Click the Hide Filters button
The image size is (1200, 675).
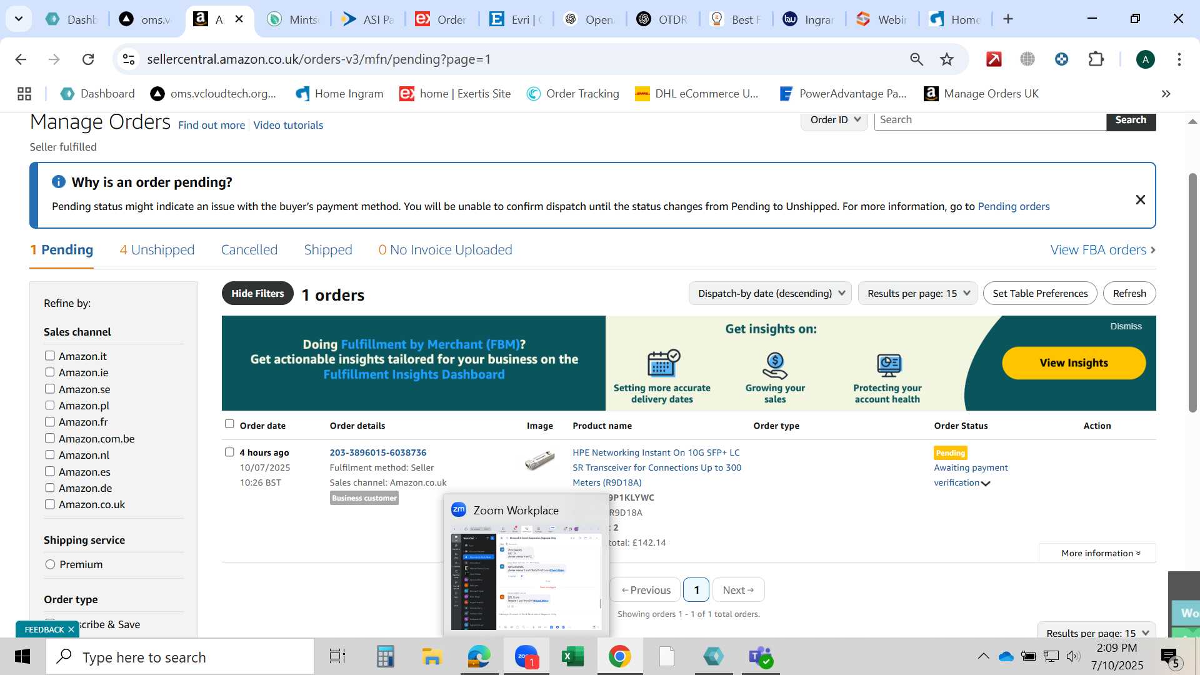coord(257,293)
